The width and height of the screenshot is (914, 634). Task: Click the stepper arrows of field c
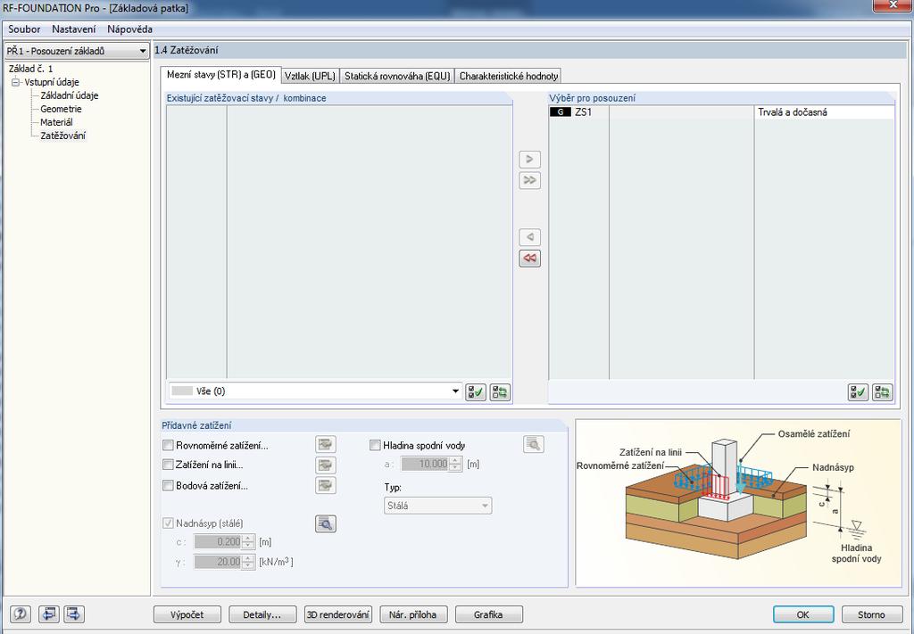(x=248, y=542)
